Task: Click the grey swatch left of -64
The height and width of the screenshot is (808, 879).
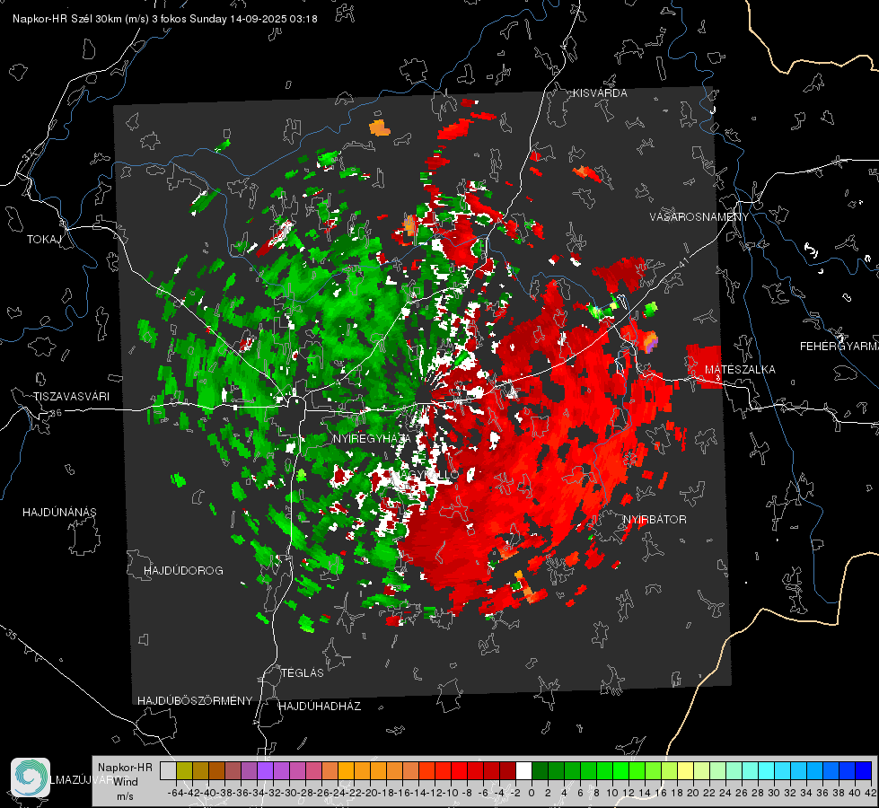Action: [168, 770]
